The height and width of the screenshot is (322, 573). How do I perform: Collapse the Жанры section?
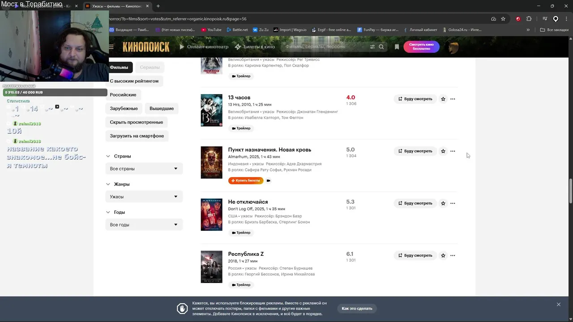coord(118,184)
